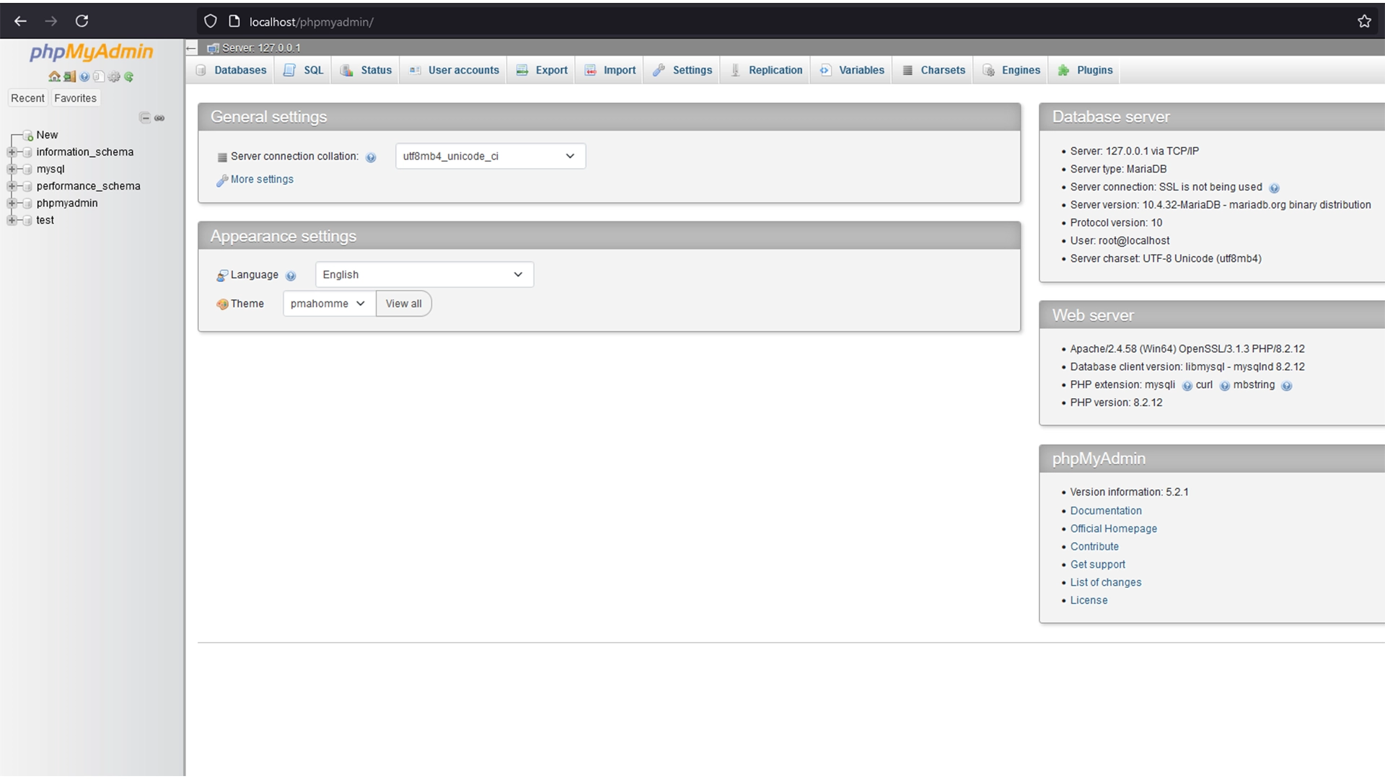Open the List of changes link
Screen dimensions: 1385x779
click(1106, 583)
